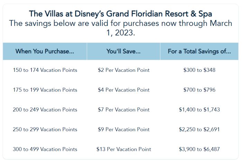Select the '250 to 299 Vacation Points' cell

pos(45,130)
